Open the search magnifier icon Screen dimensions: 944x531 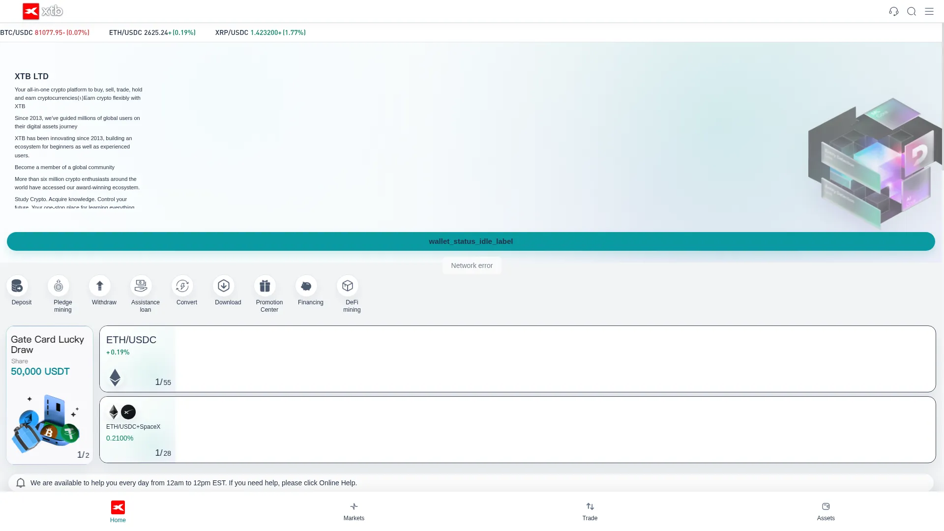tap(912, 11)
